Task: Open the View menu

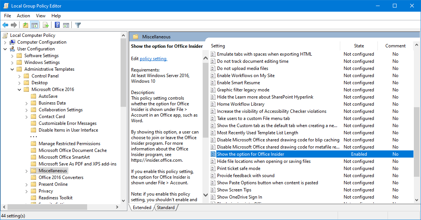Action: point(41,16)
